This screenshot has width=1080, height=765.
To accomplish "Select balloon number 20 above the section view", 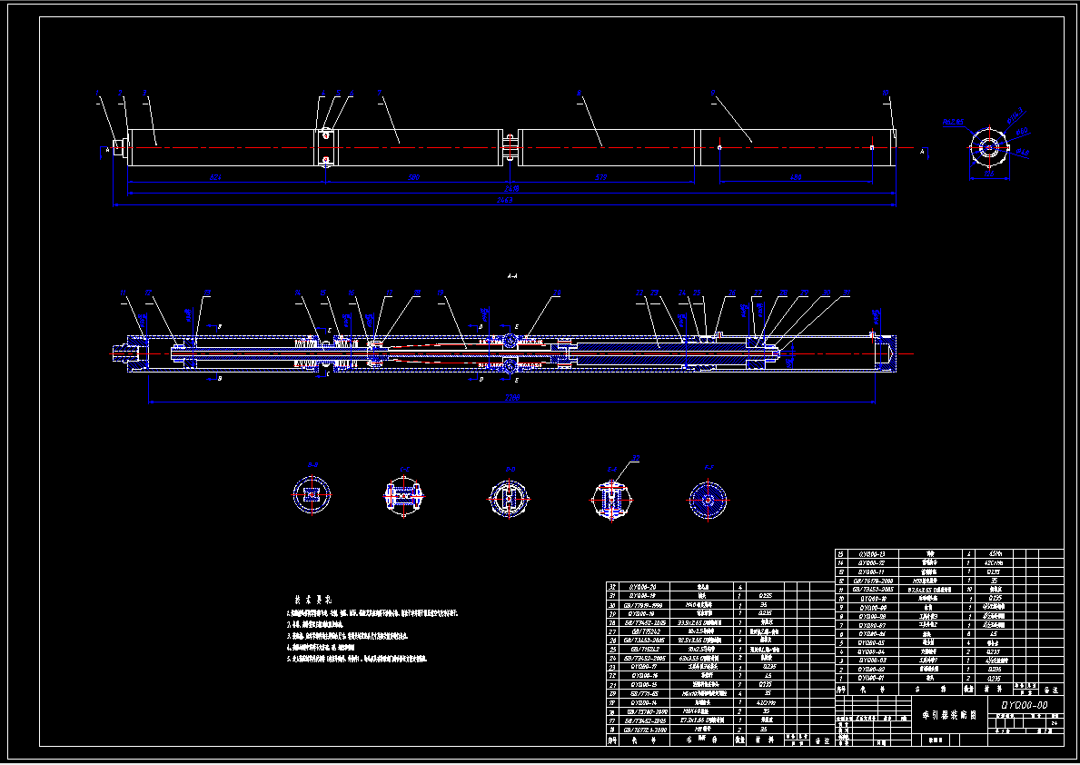I will (557, 293).
